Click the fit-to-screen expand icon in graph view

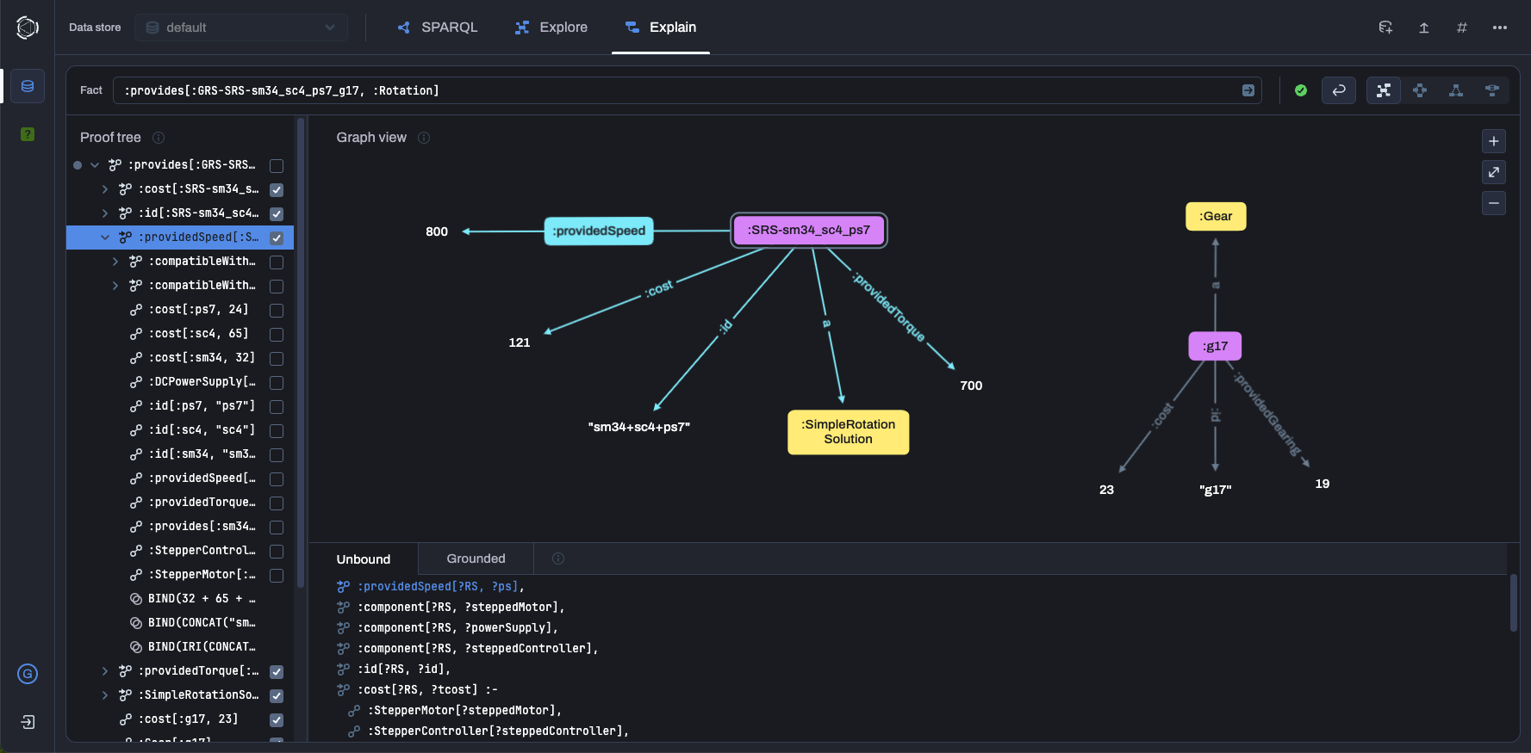tap(1493, 172)
